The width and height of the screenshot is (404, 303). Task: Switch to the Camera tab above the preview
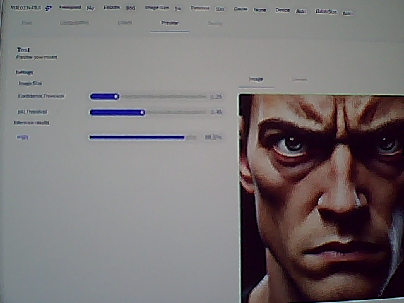(299, 80)
